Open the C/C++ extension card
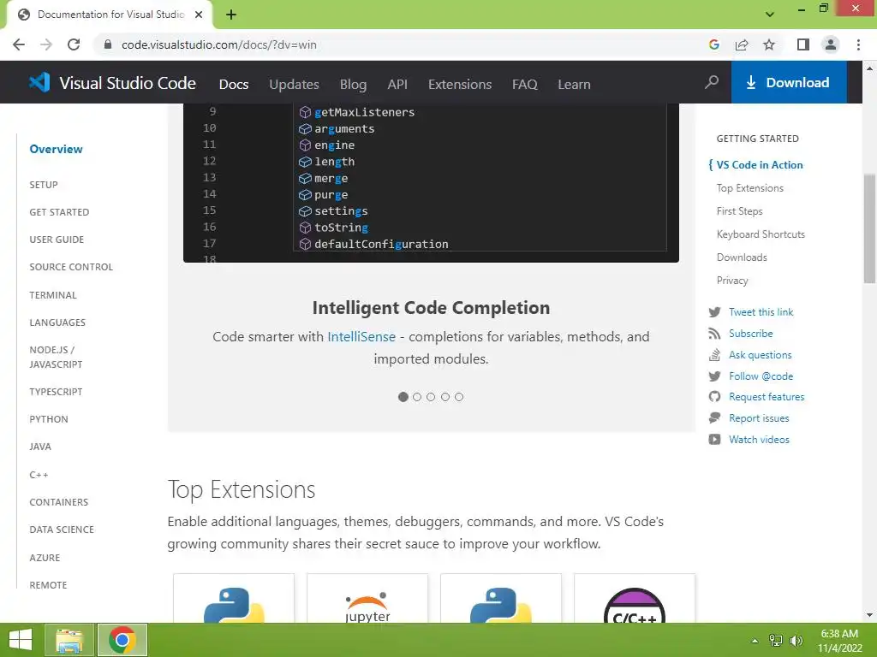Viewport: 877px width, 657px height. click(x=635, y=598)
